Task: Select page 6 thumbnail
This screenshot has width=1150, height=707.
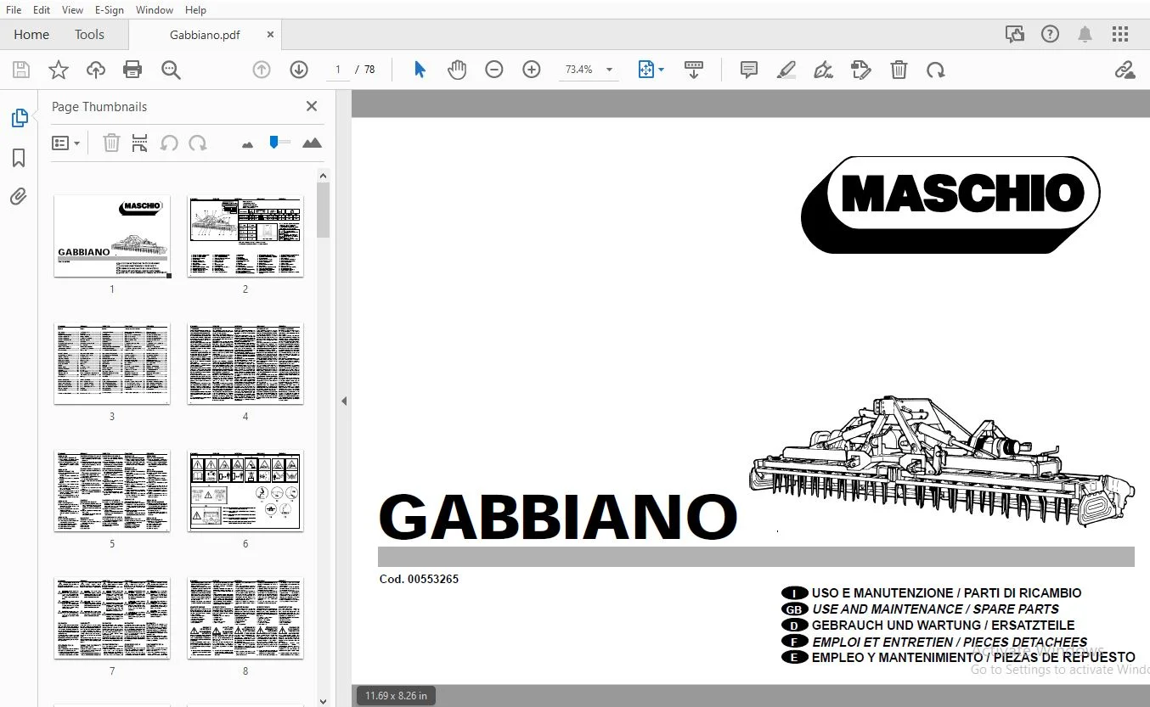Action: click(245, 491)
